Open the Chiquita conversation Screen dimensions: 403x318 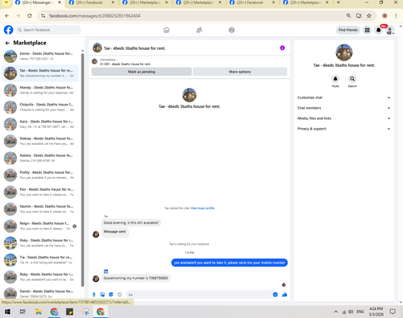click(x=40, y=107)
